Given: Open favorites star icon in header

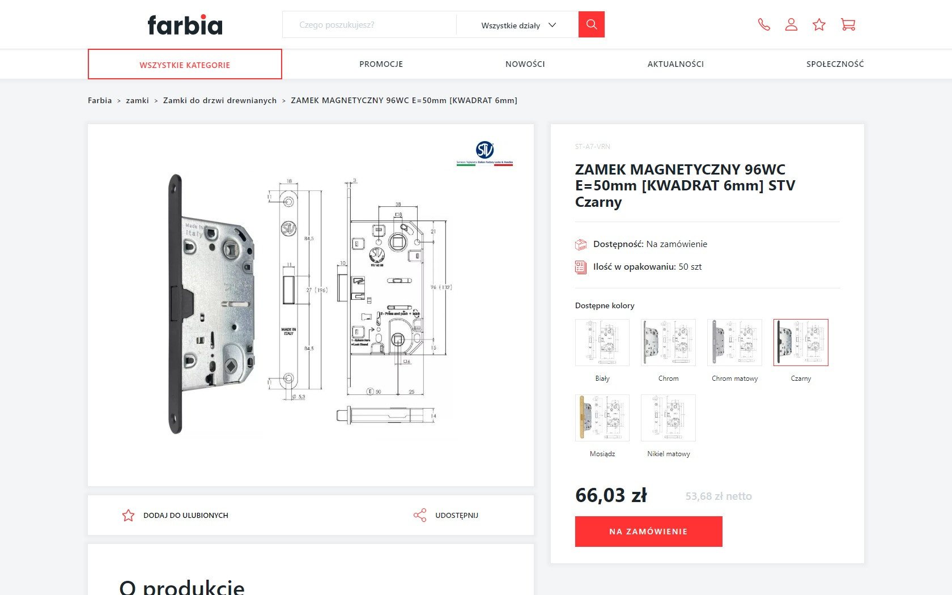Looking at the screenshot, I should tap(819, 24).
